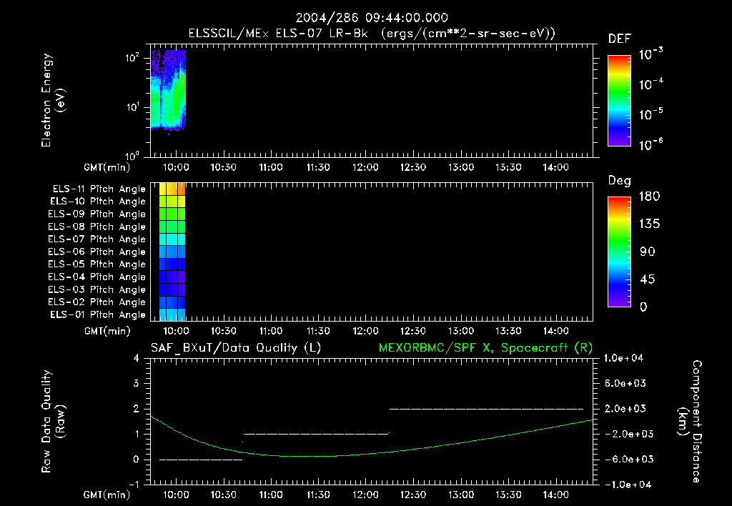Click 12:00 tick under the pitch angle panel
The height and width of the screenshot is (506, 732).
(x=365, y=331)
